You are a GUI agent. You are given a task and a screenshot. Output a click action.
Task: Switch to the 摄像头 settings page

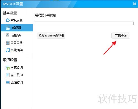[x=17, y=35]
